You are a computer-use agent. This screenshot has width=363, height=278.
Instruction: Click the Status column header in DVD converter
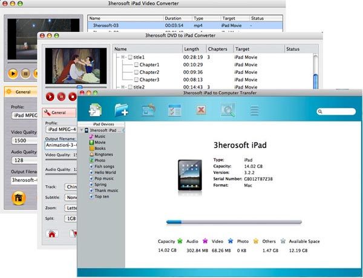coord(301,49)
